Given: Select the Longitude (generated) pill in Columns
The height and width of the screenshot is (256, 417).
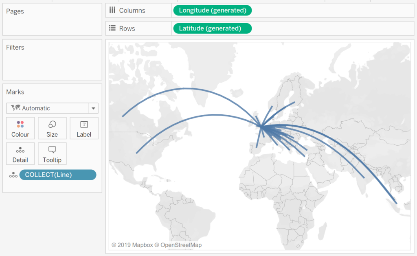Looking at the screenshot, I should [x=213, y=10].
